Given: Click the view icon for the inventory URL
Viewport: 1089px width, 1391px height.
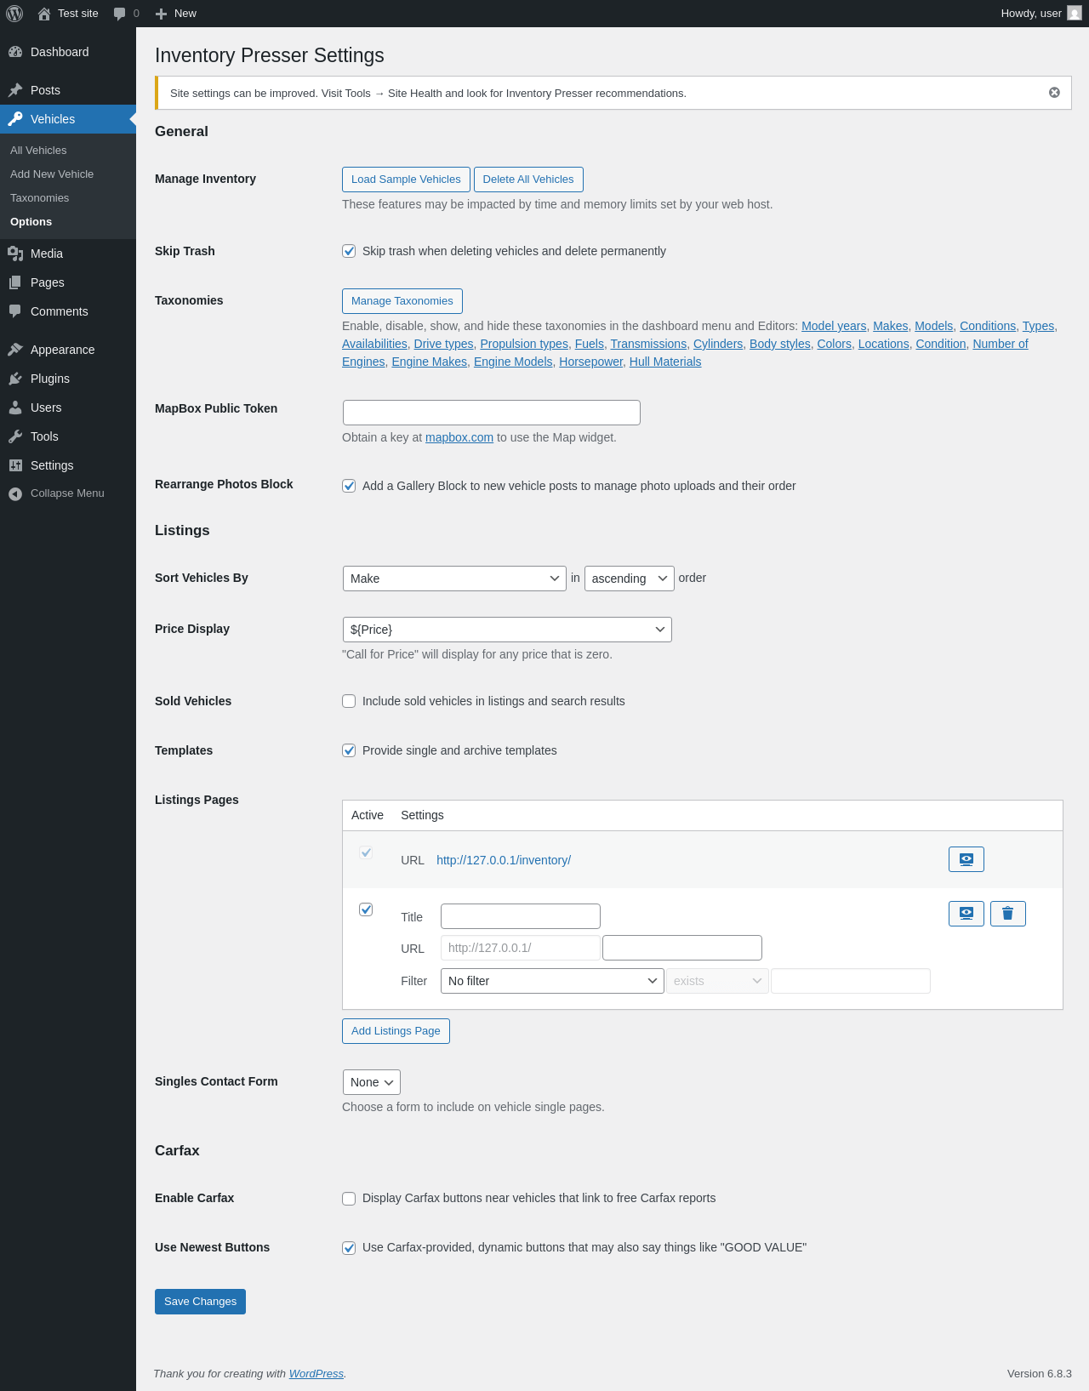Looking at the screenshot, I should (x=966, y=859).
